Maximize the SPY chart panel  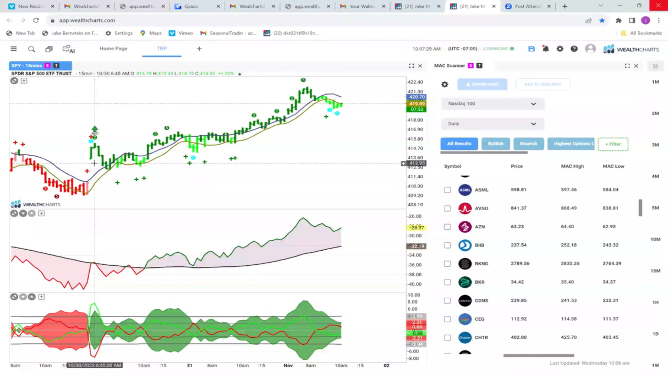point(411,66)
